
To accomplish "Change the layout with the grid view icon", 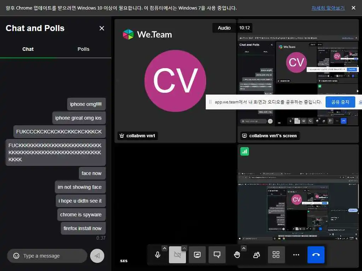I will click(276, 255).
